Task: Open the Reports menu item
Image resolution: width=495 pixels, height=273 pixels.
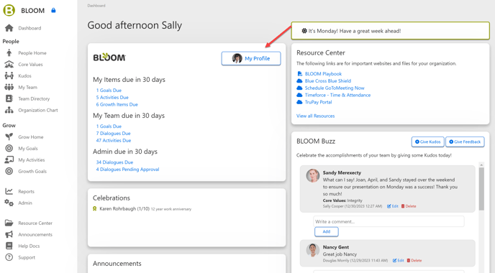Action: pyautogui.click(x=26, y=192)
